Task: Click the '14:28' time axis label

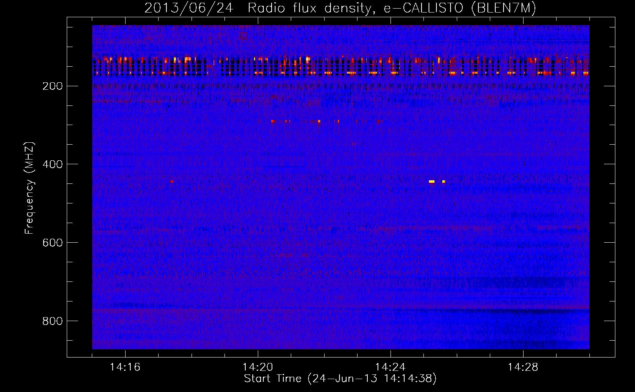Action: (x=523, y=367)
